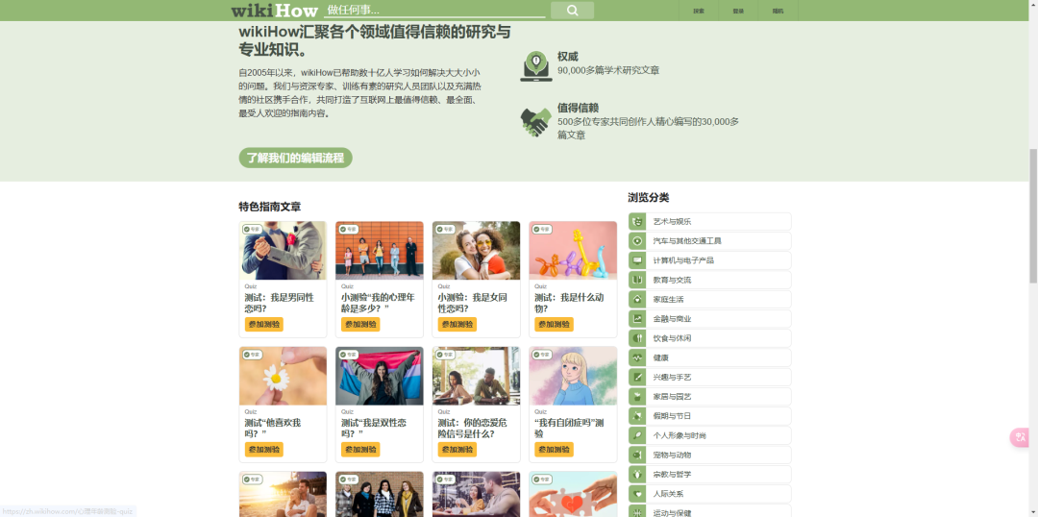Click the 家居与园艺 plant pot icon
The image size is (1038, 517).
(637, 396)
